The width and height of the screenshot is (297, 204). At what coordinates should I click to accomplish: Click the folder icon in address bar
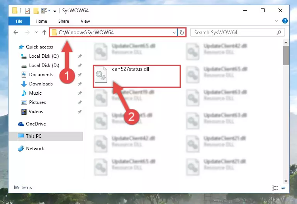[x=54, y=32]
